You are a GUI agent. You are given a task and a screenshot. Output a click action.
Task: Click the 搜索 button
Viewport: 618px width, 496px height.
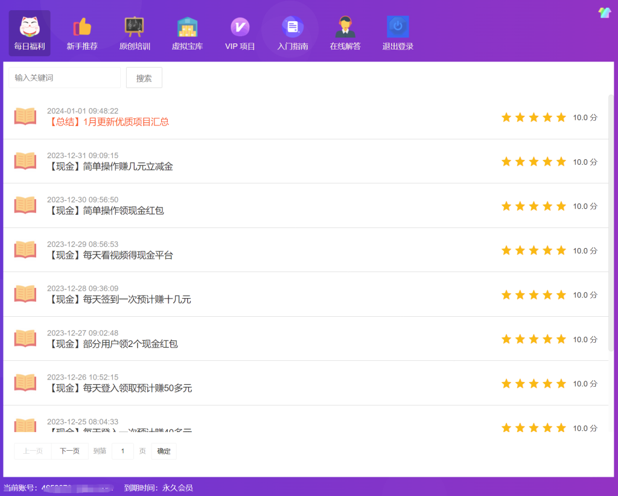coord(144,78)
